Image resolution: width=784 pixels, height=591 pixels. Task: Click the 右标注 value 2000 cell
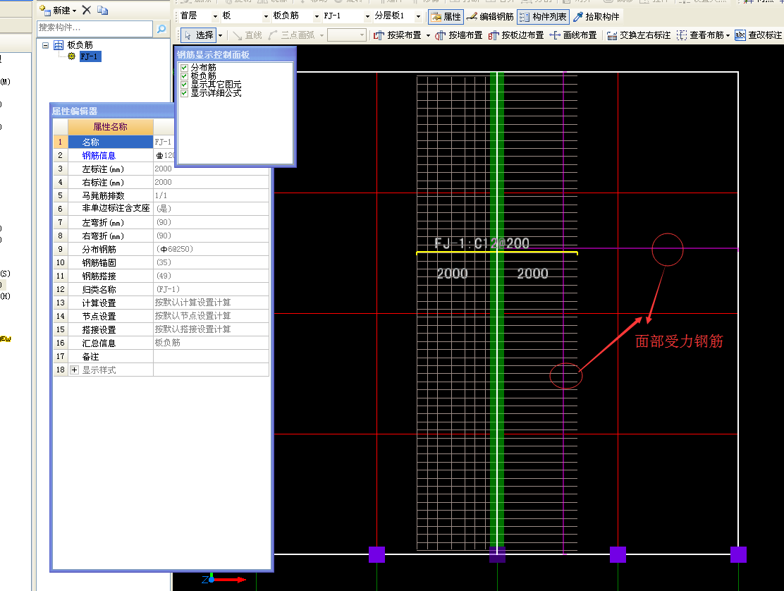click(x=211, y=183)
